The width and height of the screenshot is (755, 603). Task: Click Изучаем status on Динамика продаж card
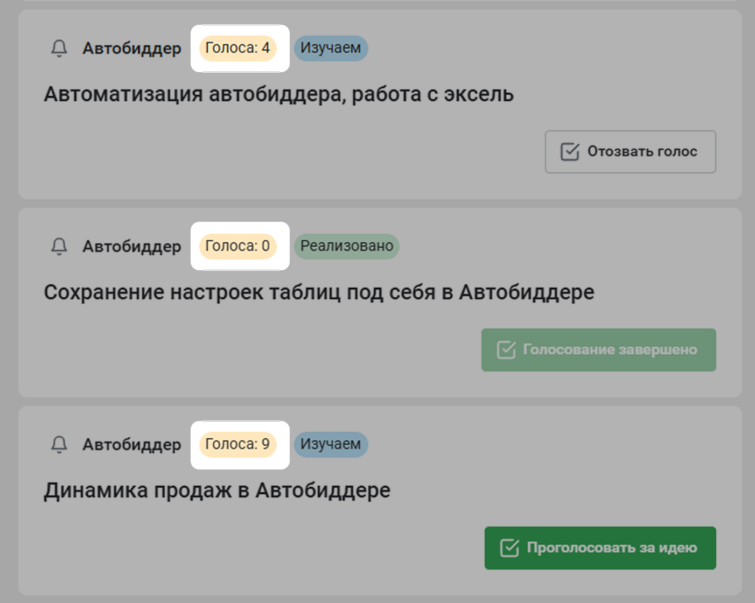(331, 444)
